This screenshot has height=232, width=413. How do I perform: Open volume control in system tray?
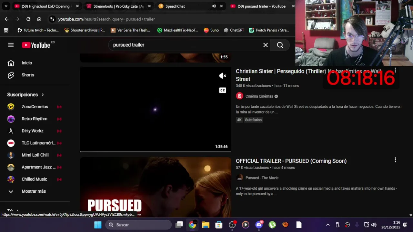pyautogui.click(x=374, y=225)
